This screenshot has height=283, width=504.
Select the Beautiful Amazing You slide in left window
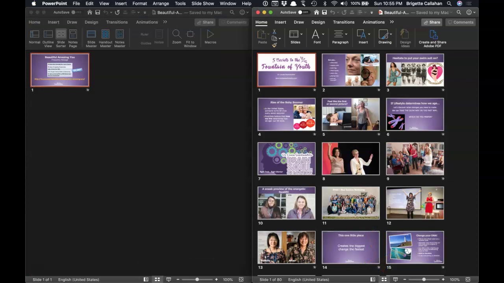(60, 70)
